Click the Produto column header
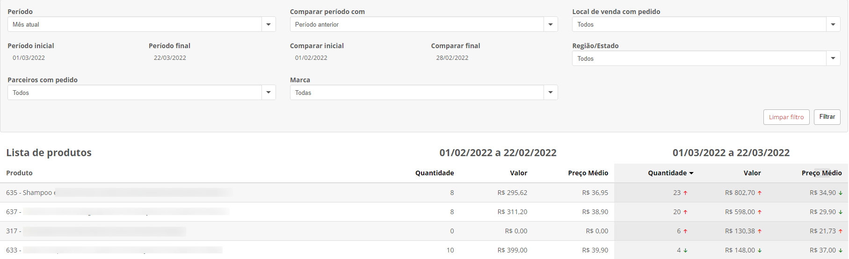The width and height of the screenshot is (849, 259). 19,173
